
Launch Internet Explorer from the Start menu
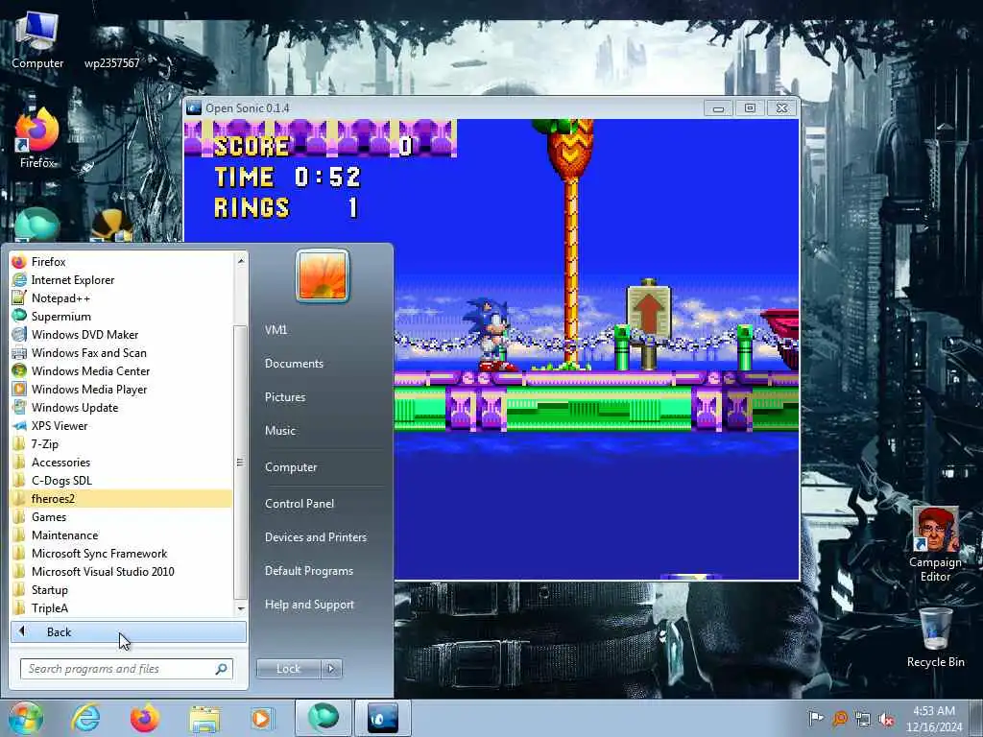[x=121, y=280]
